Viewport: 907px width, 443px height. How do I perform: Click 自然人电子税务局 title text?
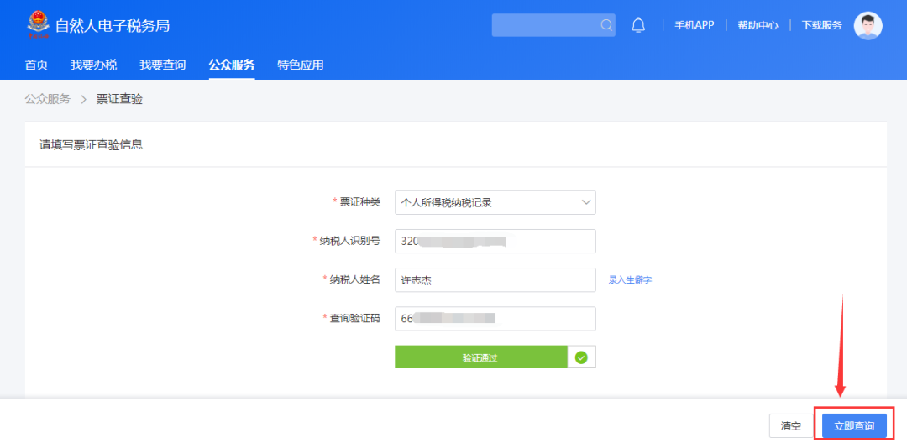113,25
